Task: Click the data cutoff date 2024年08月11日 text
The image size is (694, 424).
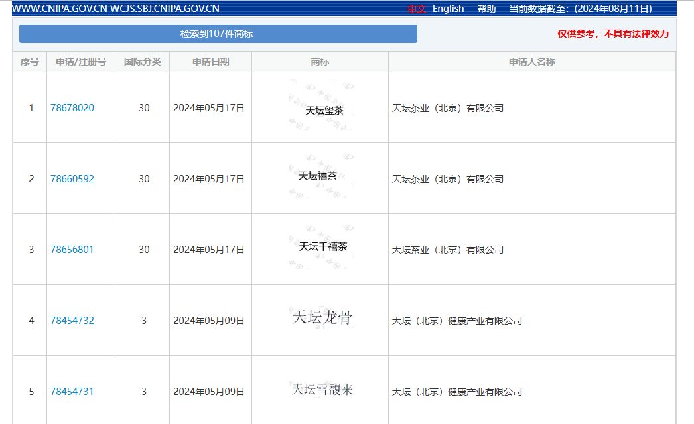Action: 614,9
